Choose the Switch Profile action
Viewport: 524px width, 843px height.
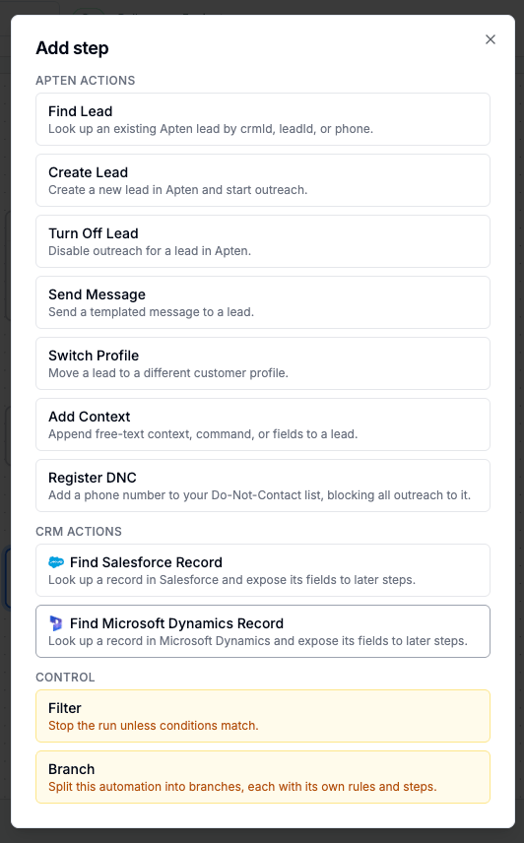263,363
